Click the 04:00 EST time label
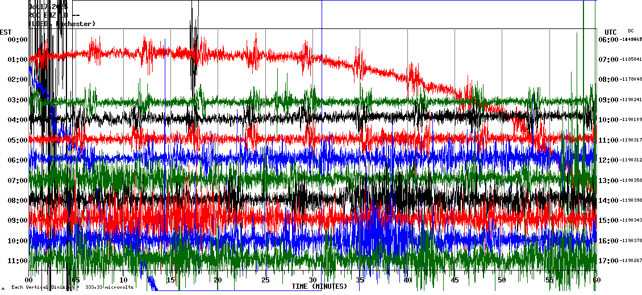 pos(18,120)
